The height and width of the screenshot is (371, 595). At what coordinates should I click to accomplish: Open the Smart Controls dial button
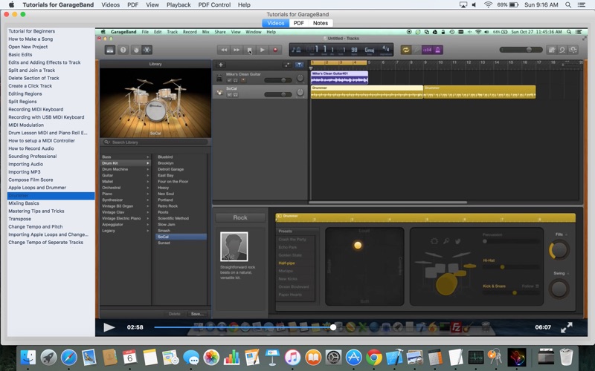pyautogui.click(x=136, y=50)
